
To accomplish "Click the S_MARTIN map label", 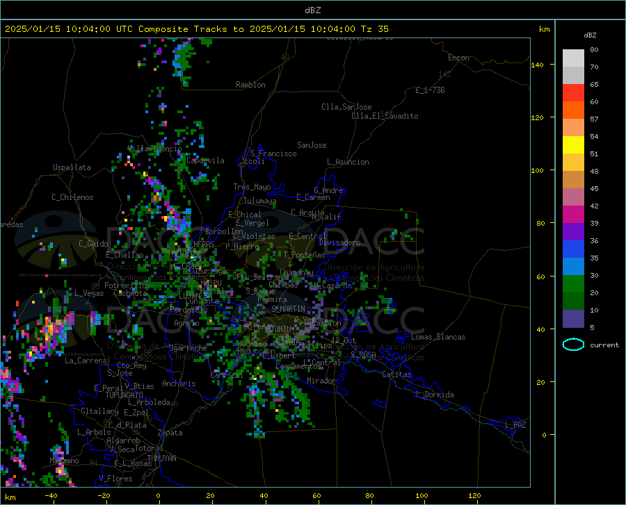I will point(288,309).
